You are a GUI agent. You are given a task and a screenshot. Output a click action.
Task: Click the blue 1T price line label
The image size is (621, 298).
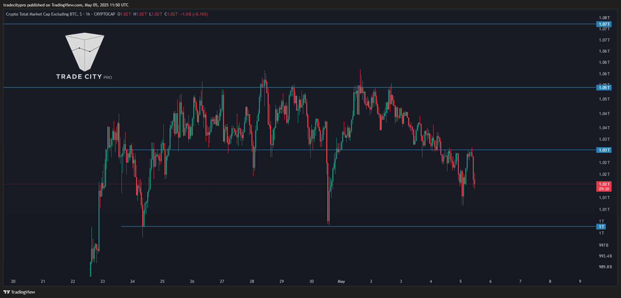coord(601,227)
